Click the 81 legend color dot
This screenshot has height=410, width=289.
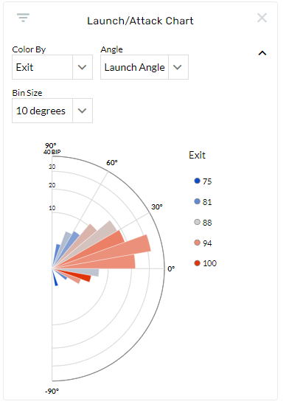(197, 201)
